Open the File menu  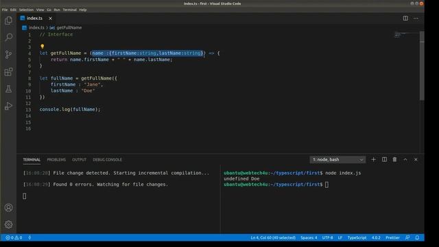[x=5, y=10]
